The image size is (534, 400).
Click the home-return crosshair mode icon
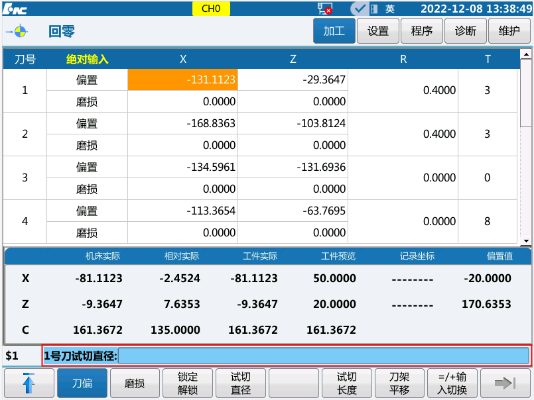tap(17, 32)
